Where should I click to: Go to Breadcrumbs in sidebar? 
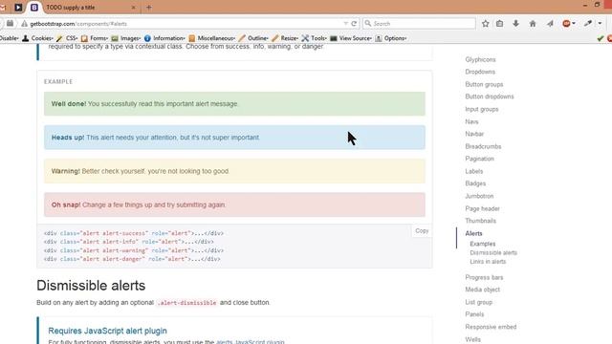(483, 146)
